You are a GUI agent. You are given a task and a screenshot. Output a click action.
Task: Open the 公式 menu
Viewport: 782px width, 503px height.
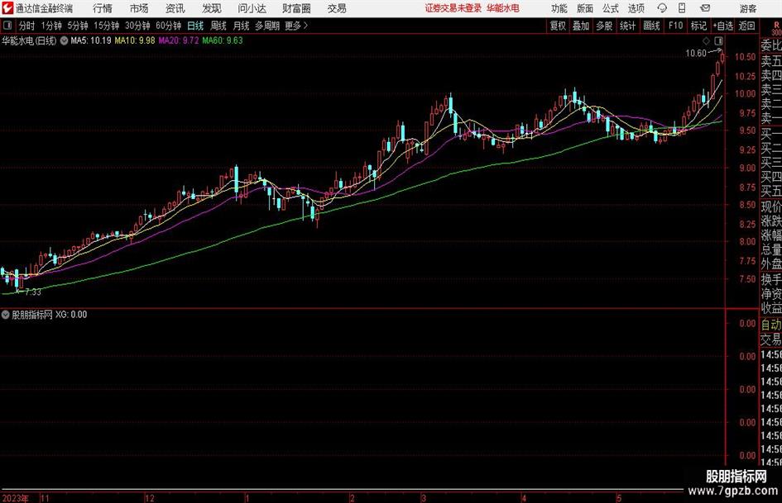click(x=611, y=8)
